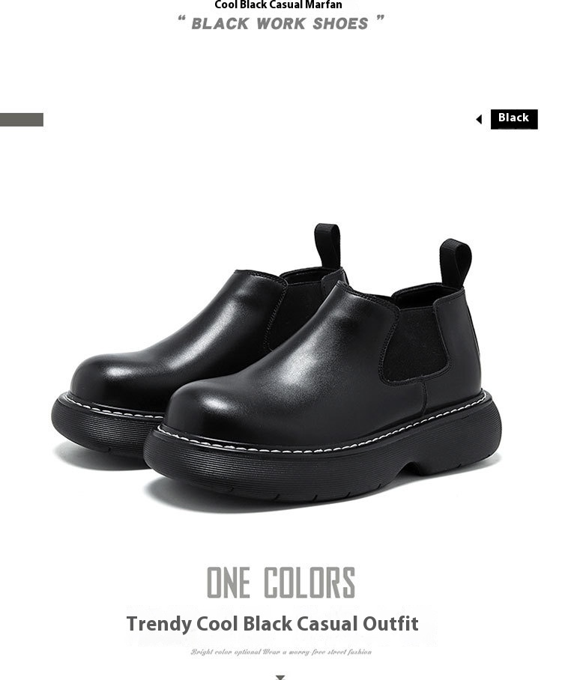Click the left-pointing triangle beside Black
The image size is (562, 680).
click(x=479, y=119)
